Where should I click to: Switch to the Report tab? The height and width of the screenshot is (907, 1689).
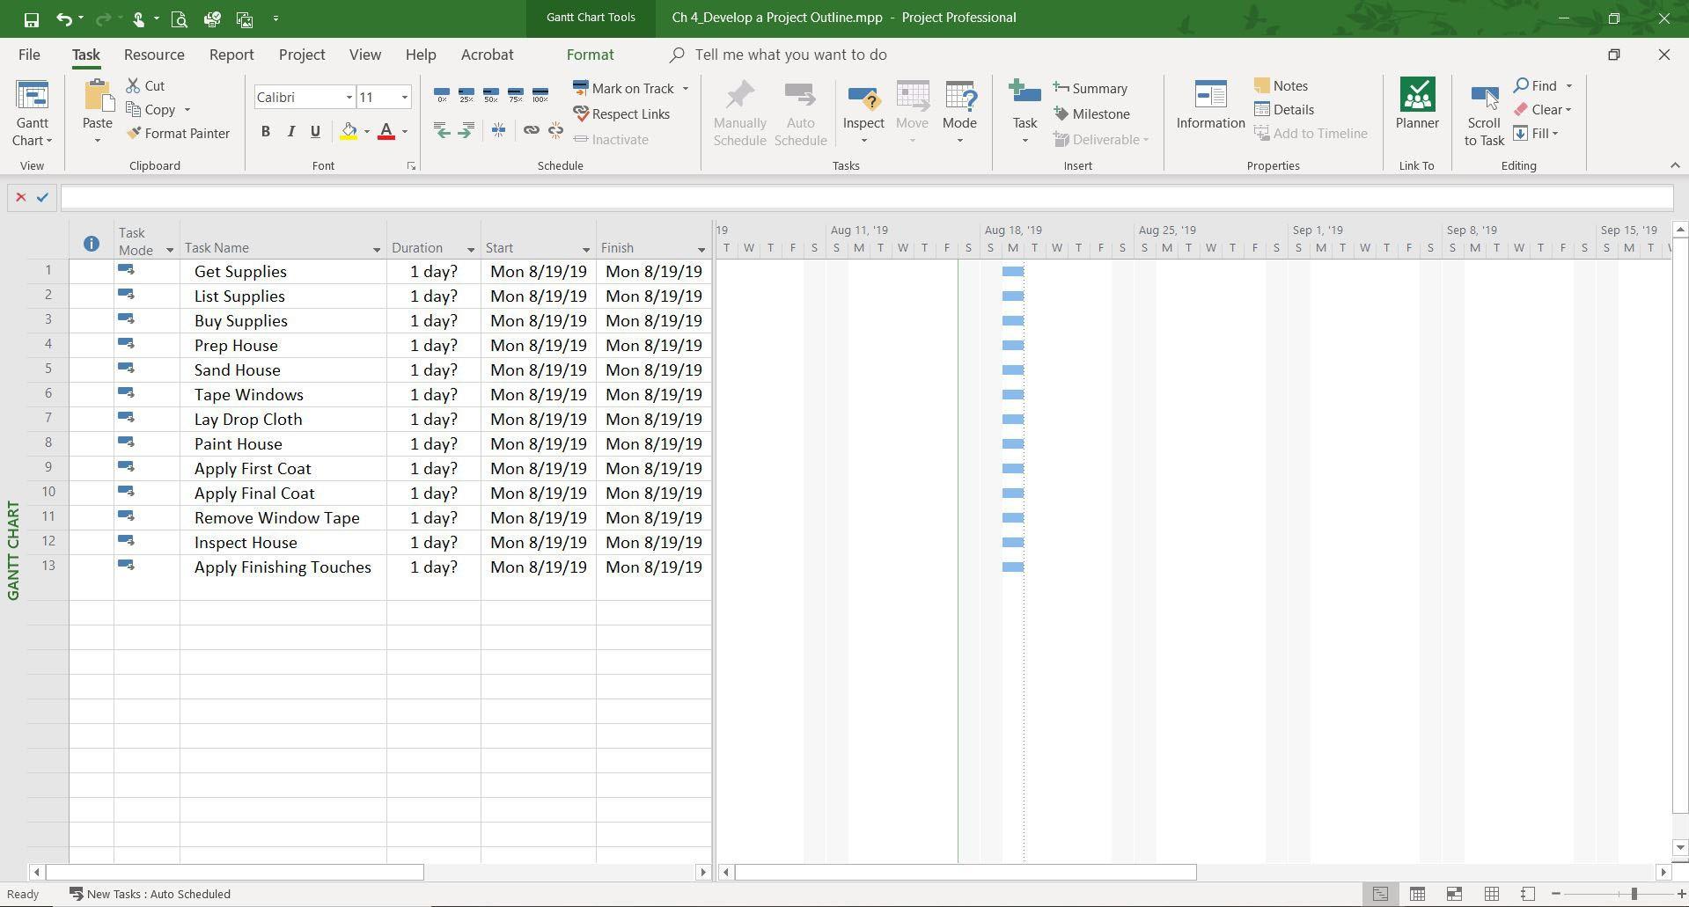click(231, 55)
